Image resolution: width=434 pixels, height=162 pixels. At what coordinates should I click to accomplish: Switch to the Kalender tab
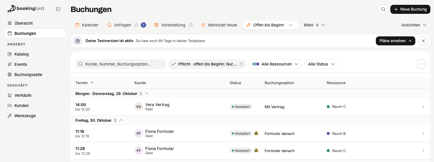click(x=87, y=25)
